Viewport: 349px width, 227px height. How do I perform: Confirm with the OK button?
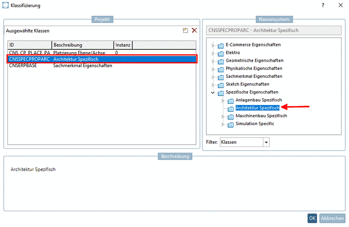pos(312,218)
